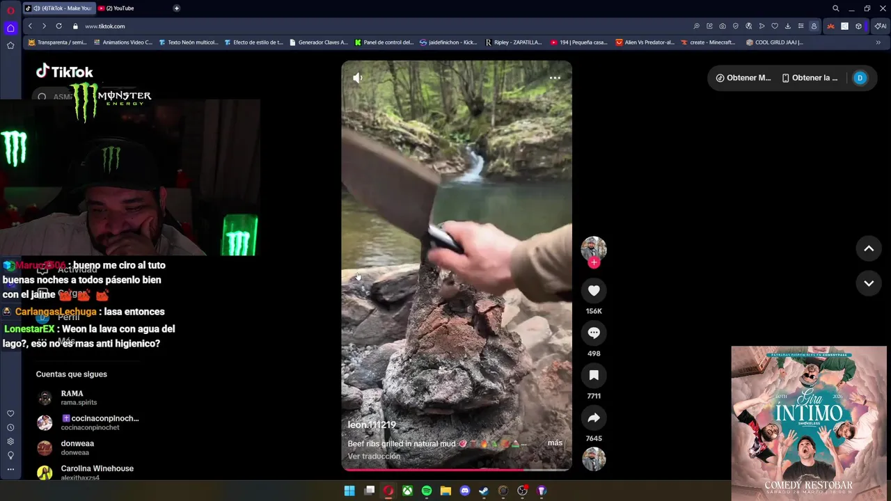
Task: Open the Windows Start menu
Action: 349,491
